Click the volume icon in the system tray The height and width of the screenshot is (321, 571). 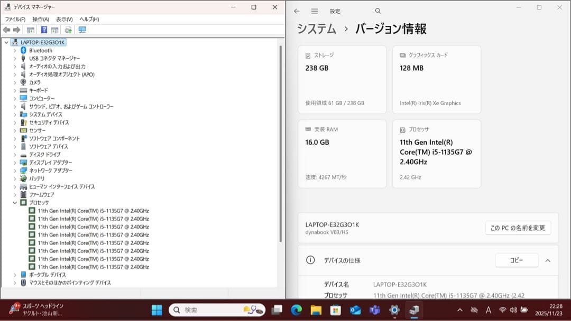tap(513, 310)
